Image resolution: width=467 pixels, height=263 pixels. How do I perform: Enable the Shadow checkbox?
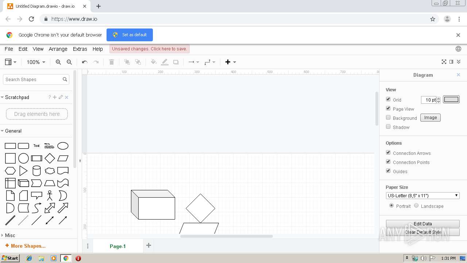tap(388, 127)
